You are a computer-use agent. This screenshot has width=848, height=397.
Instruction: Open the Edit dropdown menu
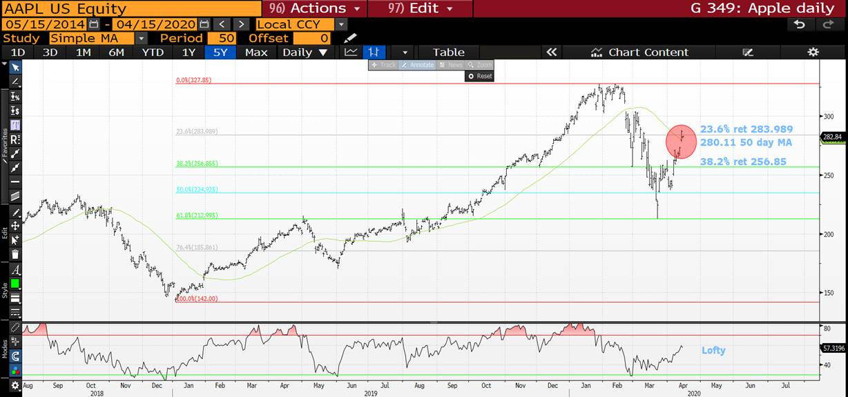[421, 8]
